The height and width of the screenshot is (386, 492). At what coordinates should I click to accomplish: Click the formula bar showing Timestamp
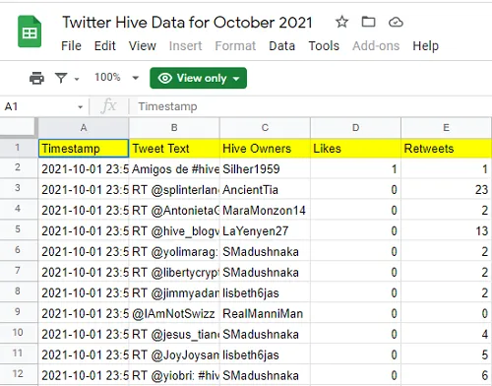pos(312,106)
